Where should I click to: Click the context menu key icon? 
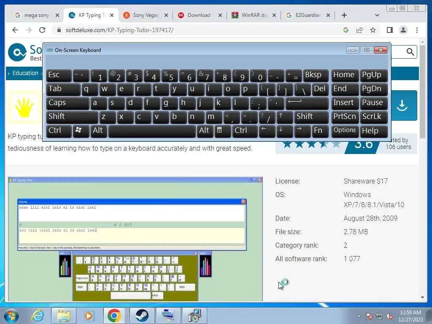click(223, 131)
